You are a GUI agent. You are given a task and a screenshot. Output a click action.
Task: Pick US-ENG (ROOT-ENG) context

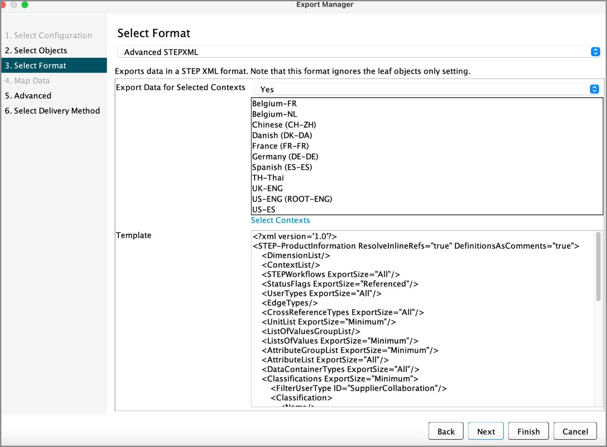click(x=292, y=199)
